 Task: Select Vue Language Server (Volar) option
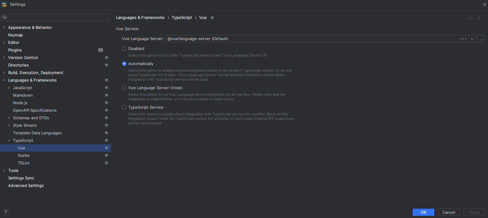click(124, 88)
